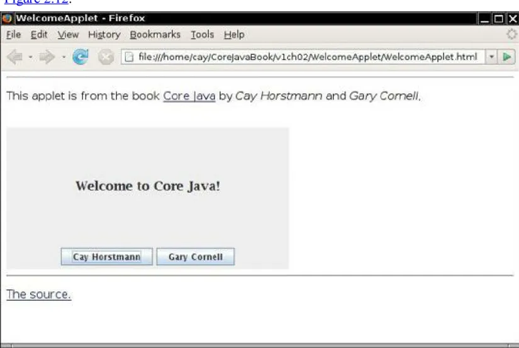Maximize the Firefox window
Viewport: 519px width, 348px height.
click(x=498, y=18)
